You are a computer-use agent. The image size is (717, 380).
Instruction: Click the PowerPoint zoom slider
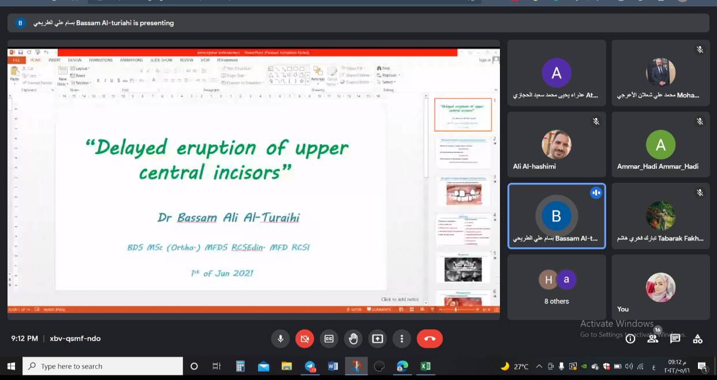[457, 310]
